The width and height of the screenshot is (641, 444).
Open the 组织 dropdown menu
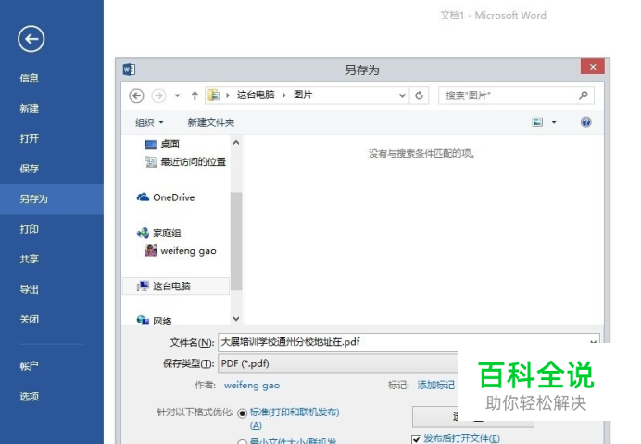point(149,122)
